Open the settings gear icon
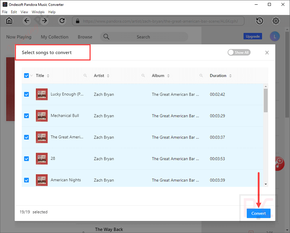Screen dimensions: 290x233 [276, 21]
